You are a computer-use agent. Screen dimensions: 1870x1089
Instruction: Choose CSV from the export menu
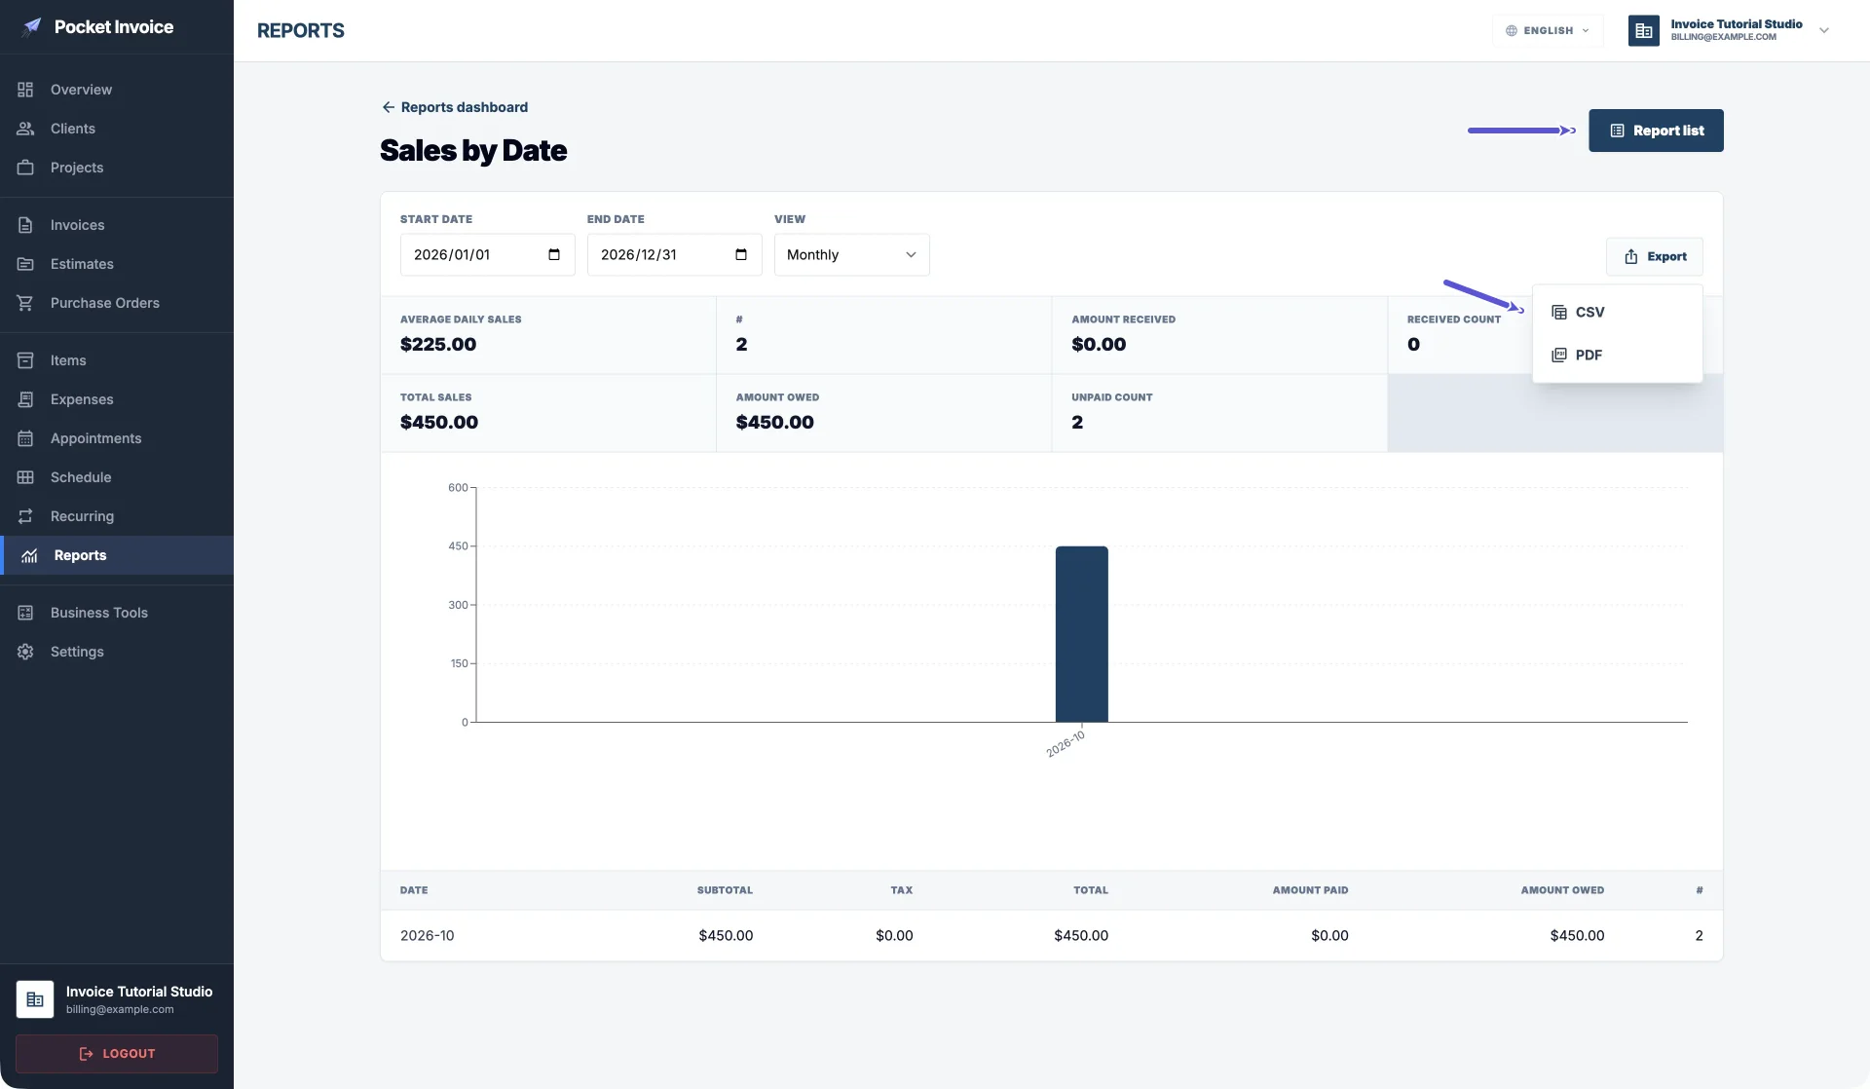click(x=1617, y=313)
